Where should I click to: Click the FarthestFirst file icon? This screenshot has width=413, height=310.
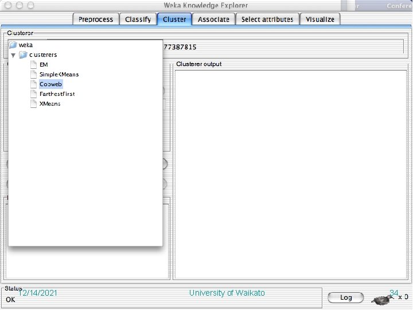[x=33, y=94]
